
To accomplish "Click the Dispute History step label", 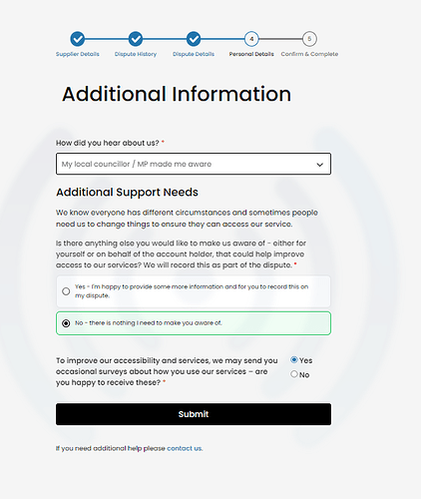I will (136, 54).
